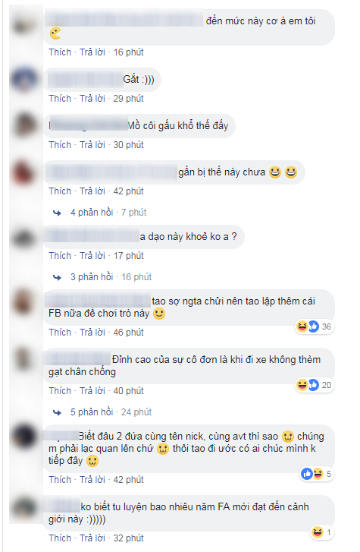Click the reply arrow beside 4 phản hồi
The width and height of the screenshot is (360, 552).
(x=57, y=213)
